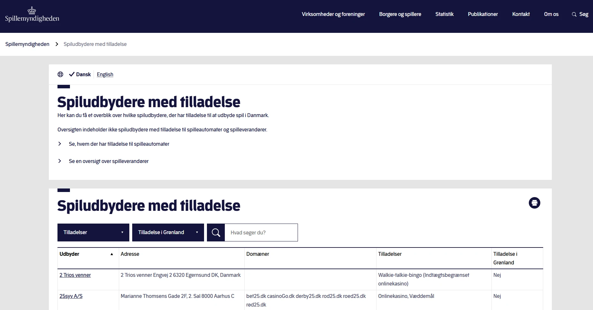The height and width of the screenshot is (310, 593).
Task: Click the 'Hvad søger du?' search field
Action: click(261, 232)
